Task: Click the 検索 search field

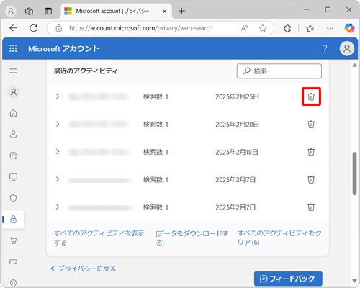Action: pyautogui.click(x=279, y=71)
